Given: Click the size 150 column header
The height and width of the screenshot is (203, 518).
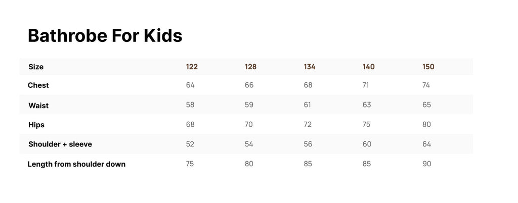Looking at the screenshot, I should (428, 67).
